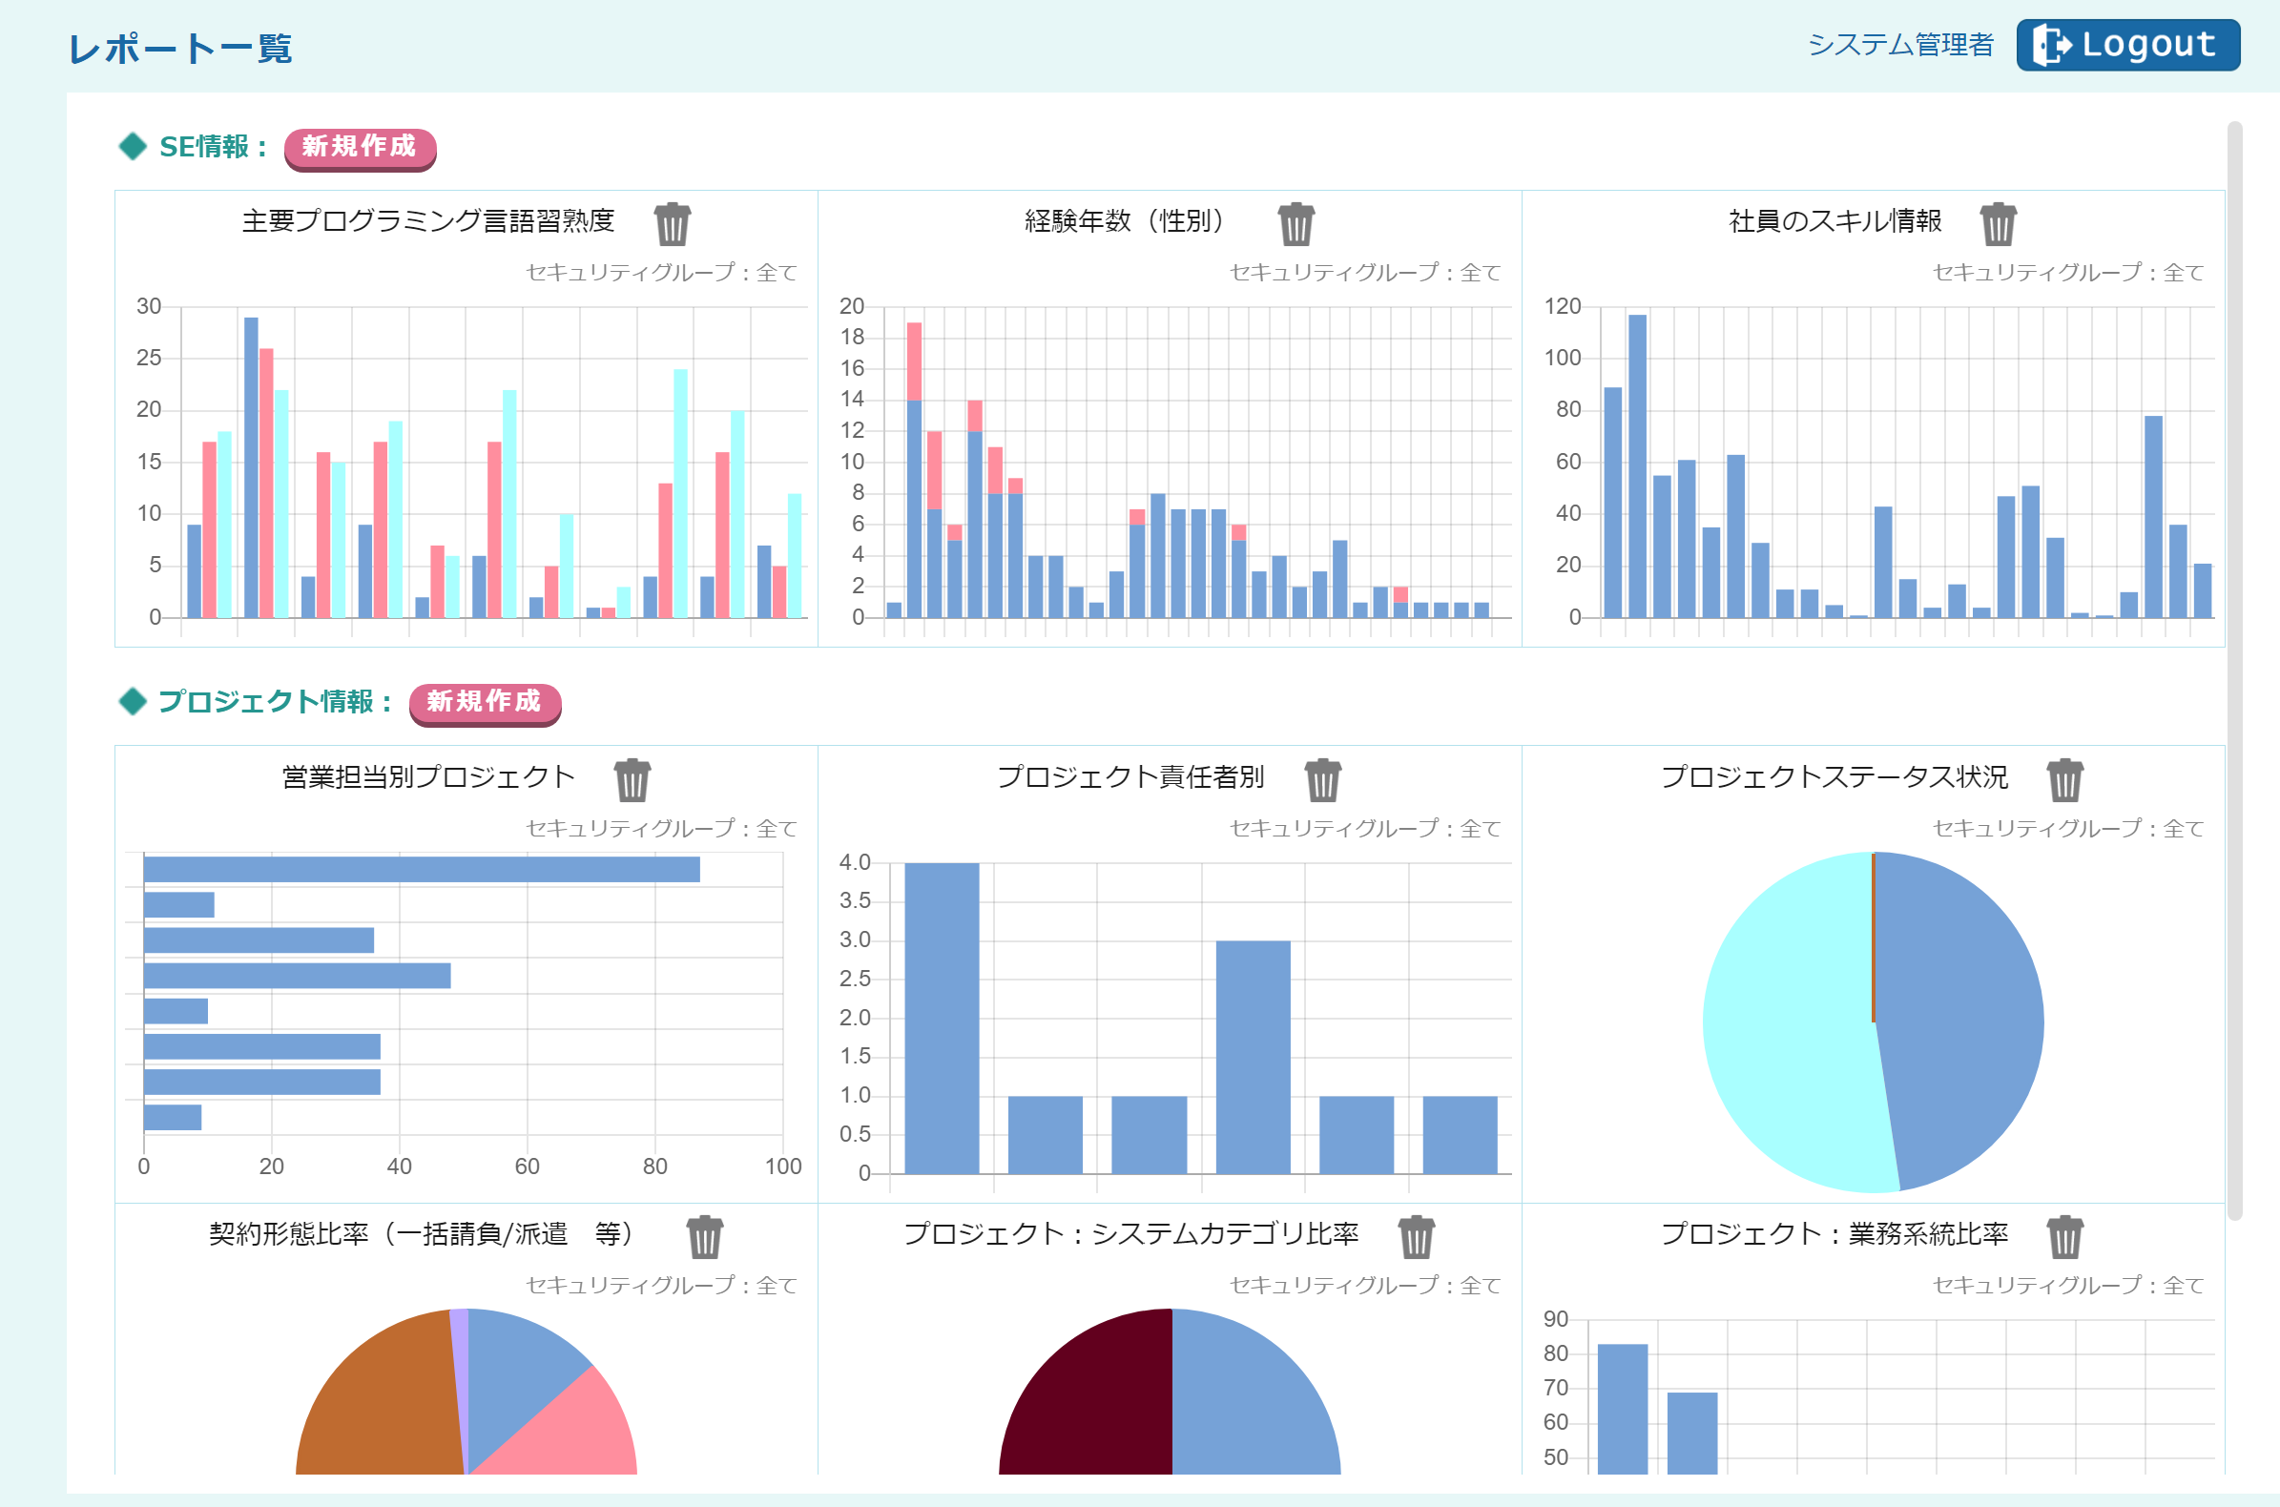Click the longest bar in 営業担当別プロジェクト
The height and width of the screenshot is (1507, 2280).
point(421,870)
